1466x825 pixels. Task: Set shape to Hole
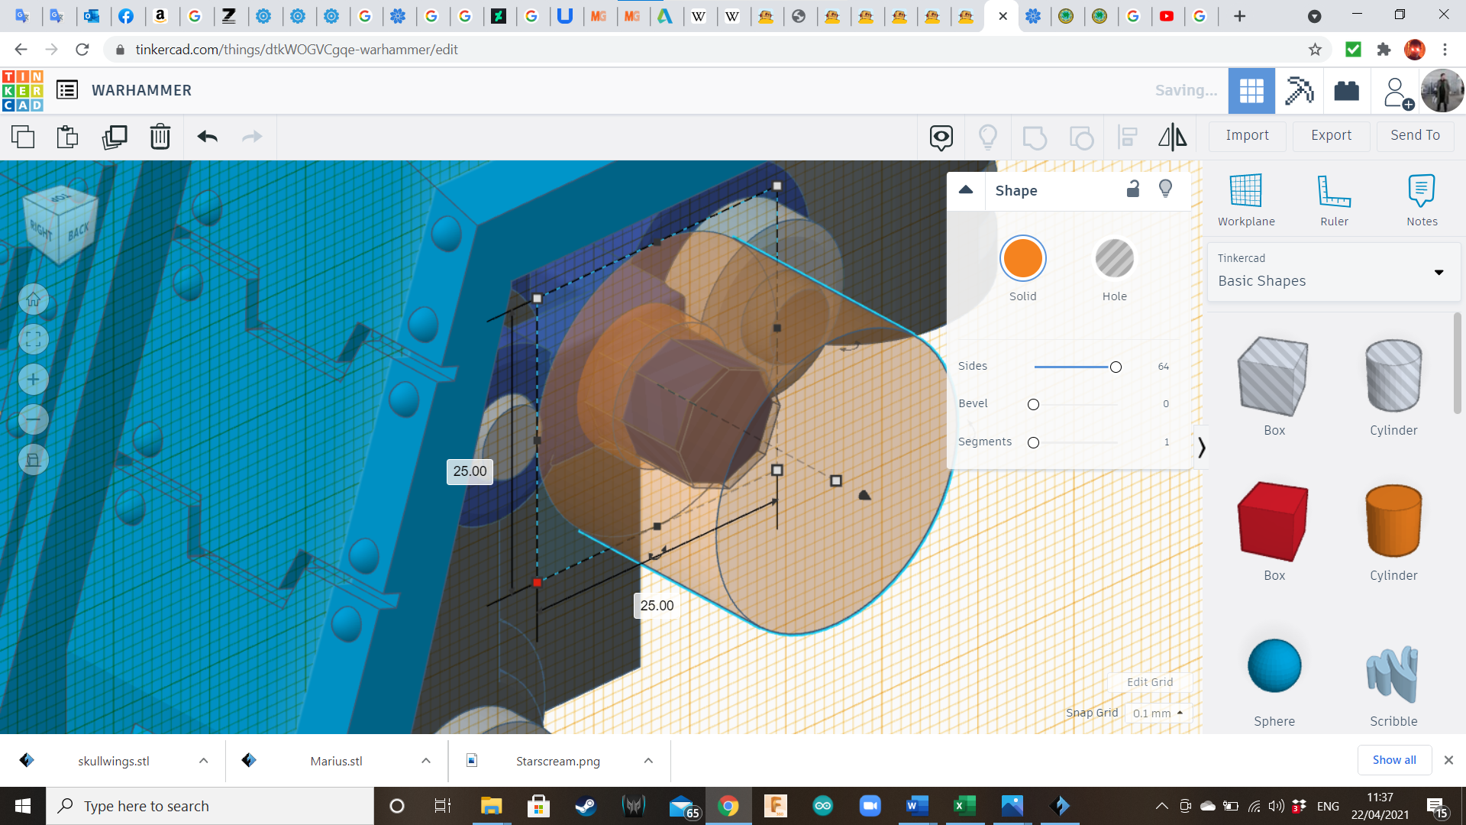1114,259
